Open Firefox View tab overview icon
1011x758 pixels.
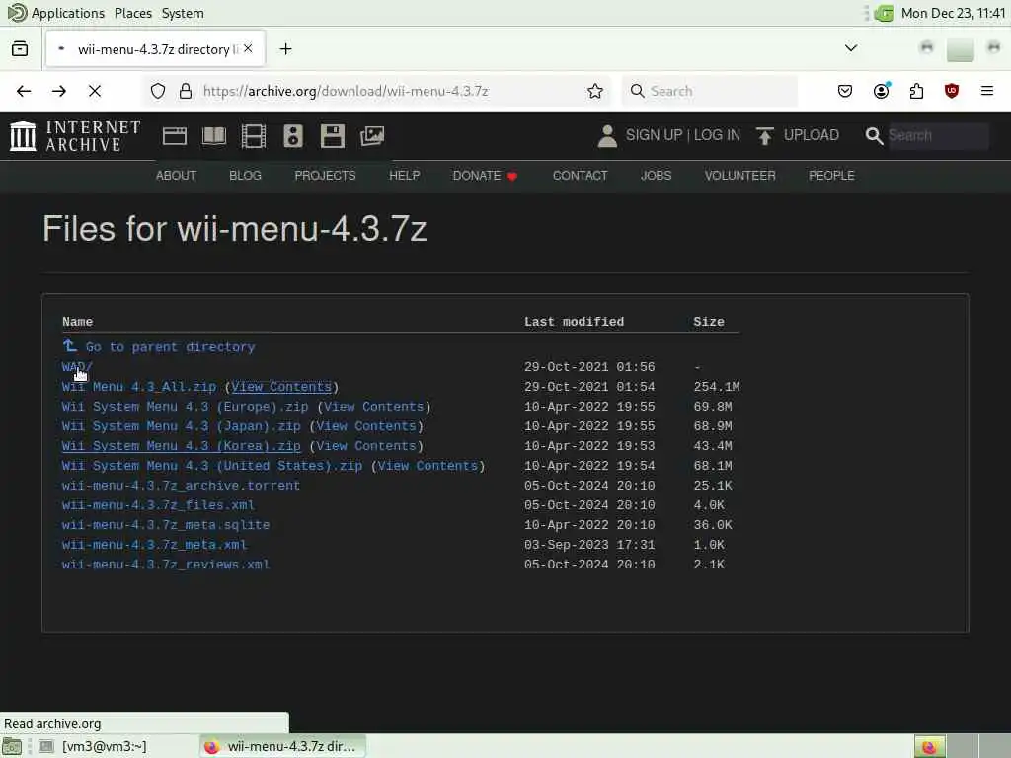(20, 49)
